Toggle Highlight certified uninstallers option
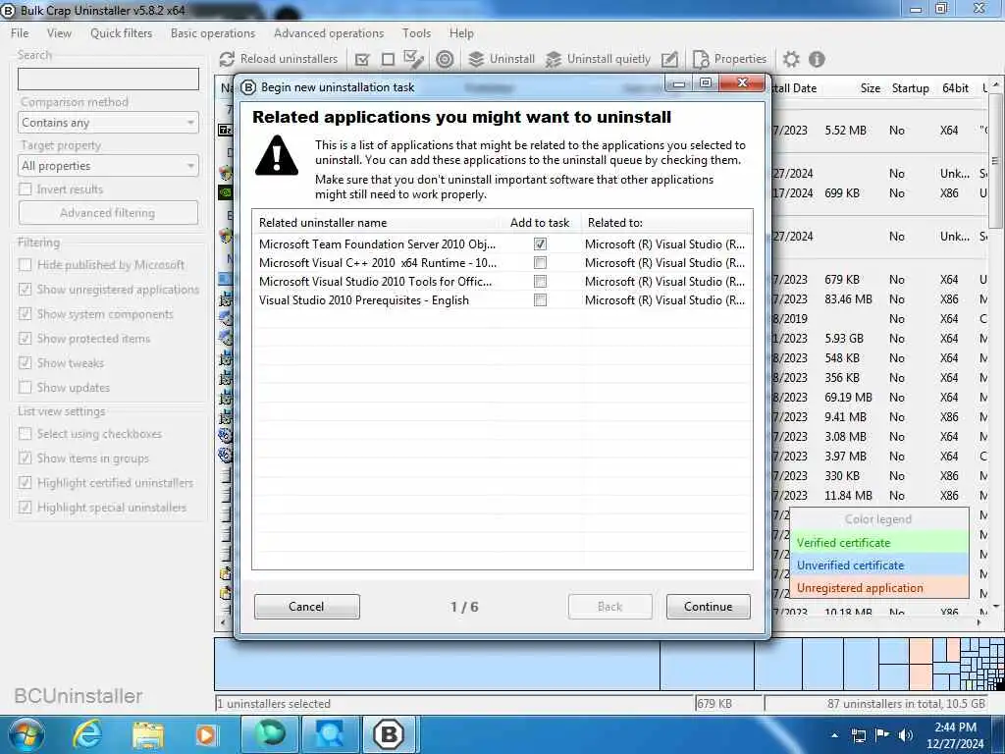1005x754 pixels. pyautogui.click(x=26, y=483)
